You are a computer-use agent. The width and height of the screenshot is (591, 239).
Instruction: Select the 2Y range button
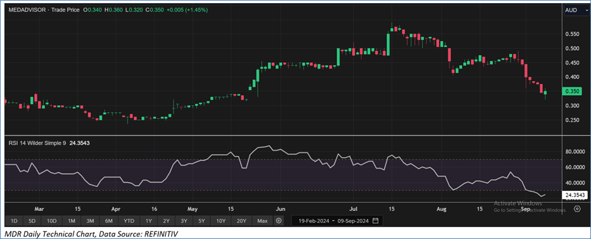[x=166, y=221]
